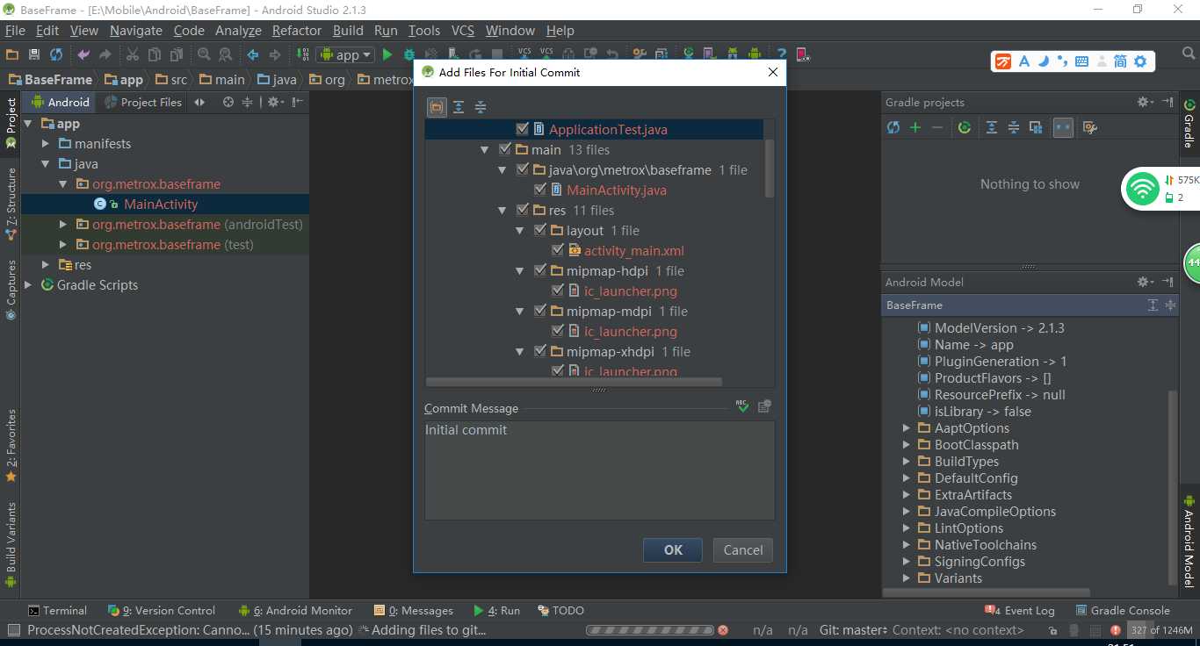
Task: Uncheck the main 13 files checkbox
Action: point(505,149)
